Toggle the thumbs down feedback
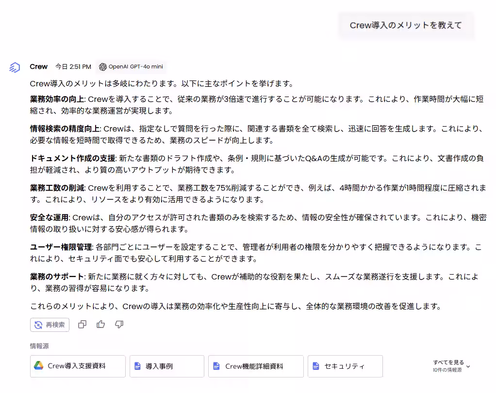496x393 pixels. 119,325
